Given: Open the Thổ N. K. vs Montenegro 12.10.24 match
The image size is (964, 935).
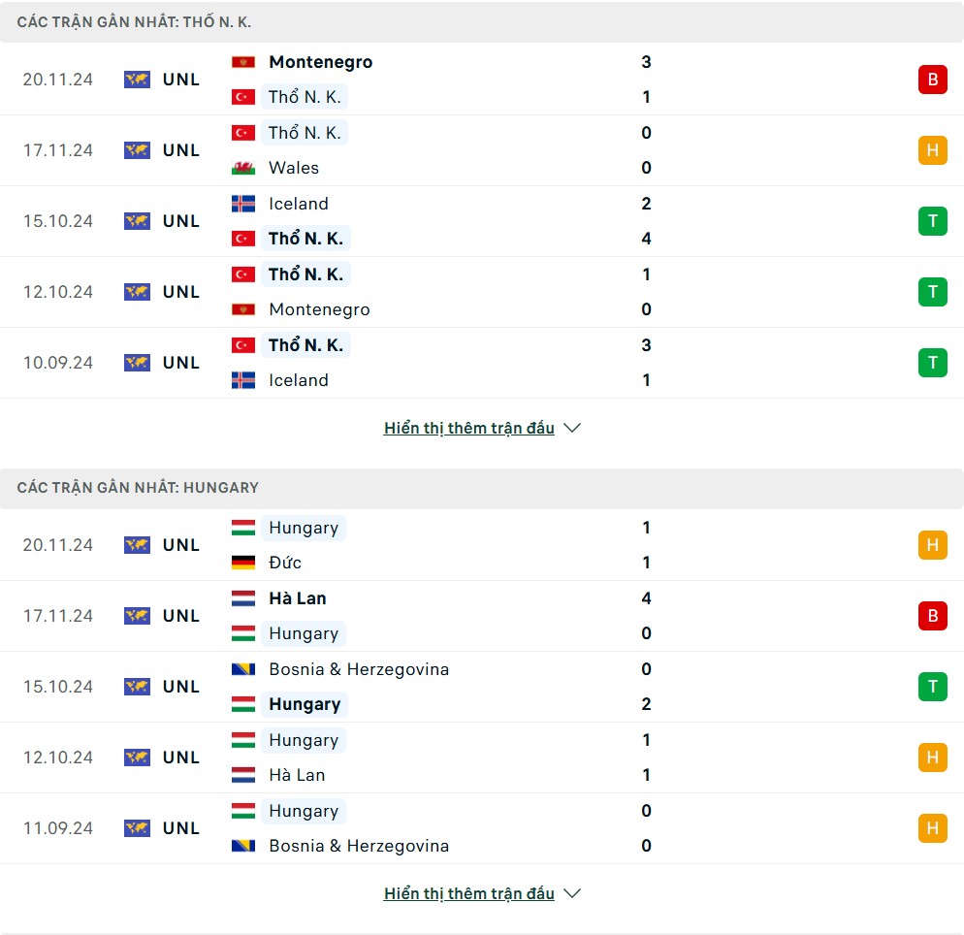Looking at the screenshot, I should tap(482, 292).
